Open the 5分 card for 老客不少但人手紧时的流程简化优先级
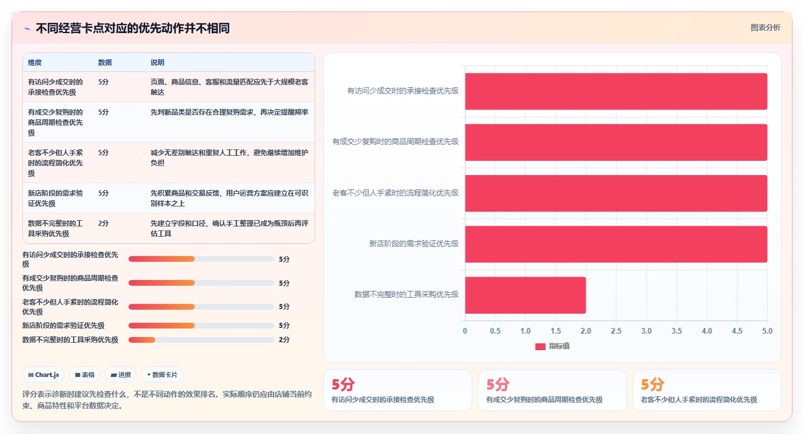The image size is (804, 434). pyautogui.click(x=707, y=390)
